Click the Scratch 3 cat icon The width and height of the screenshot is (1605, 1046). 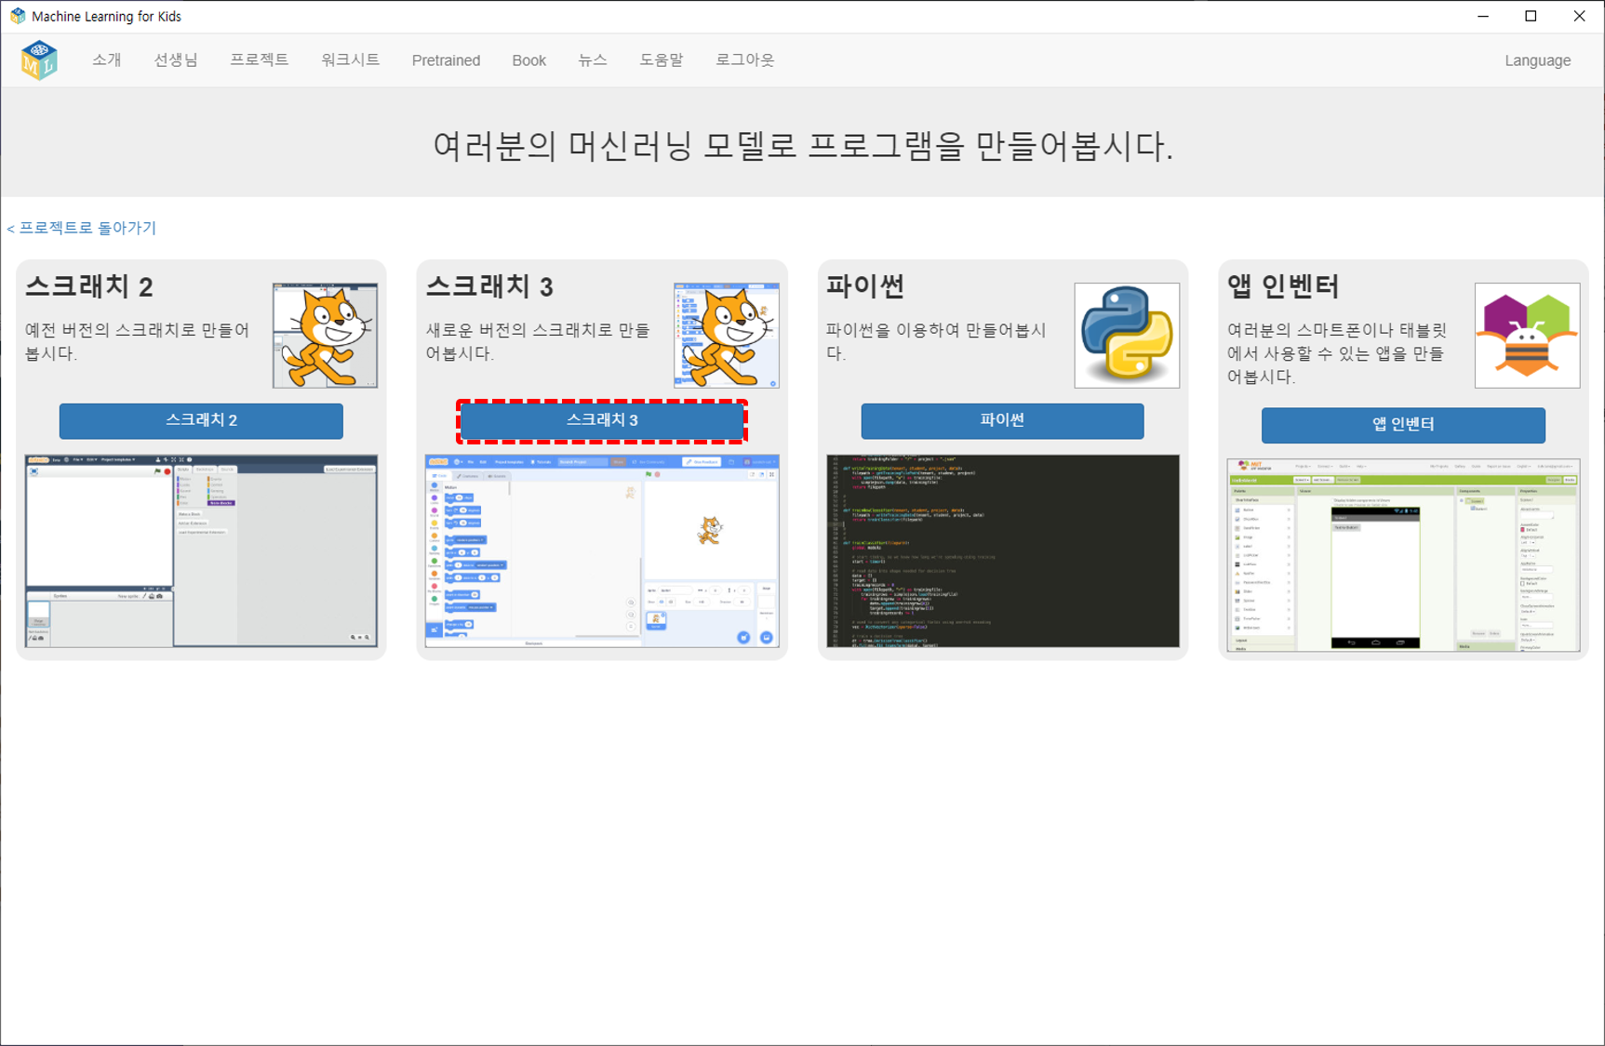tap(726, 336)
